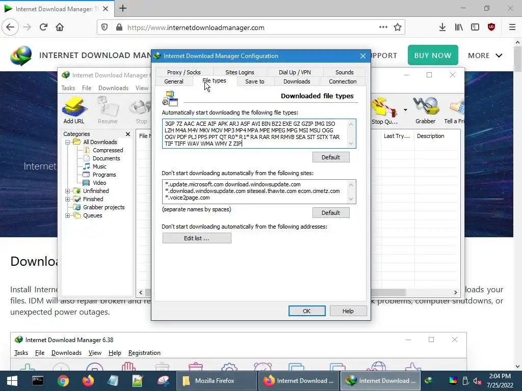The height and width of the screenshot is (391, 522).
Task: Open Command Prompt taskbar icon
Action: (x=38, y=381)
